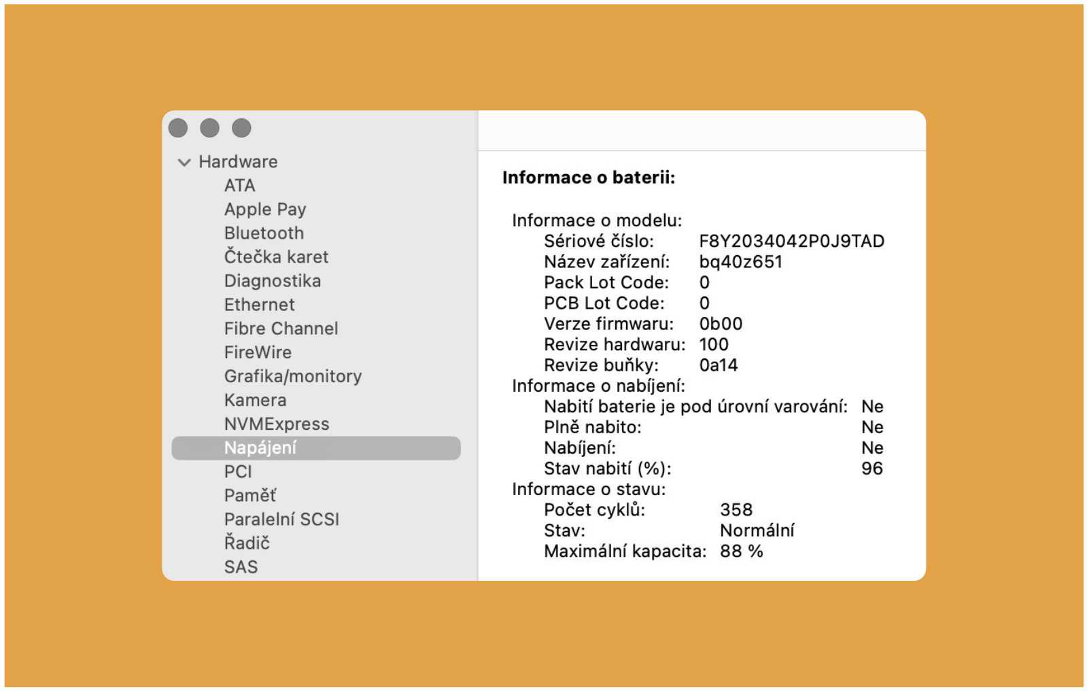
Task: Click the window minimize button
Action: tap(210, 128)
